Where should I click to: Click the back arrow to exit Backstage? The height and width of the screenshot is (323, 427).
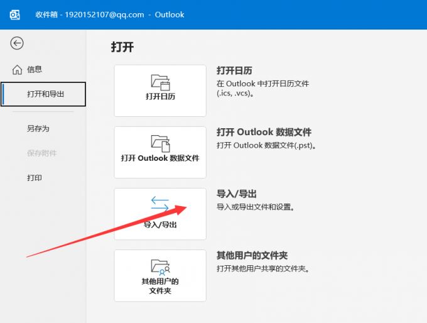pyautogui.click(x=17, y=43)
